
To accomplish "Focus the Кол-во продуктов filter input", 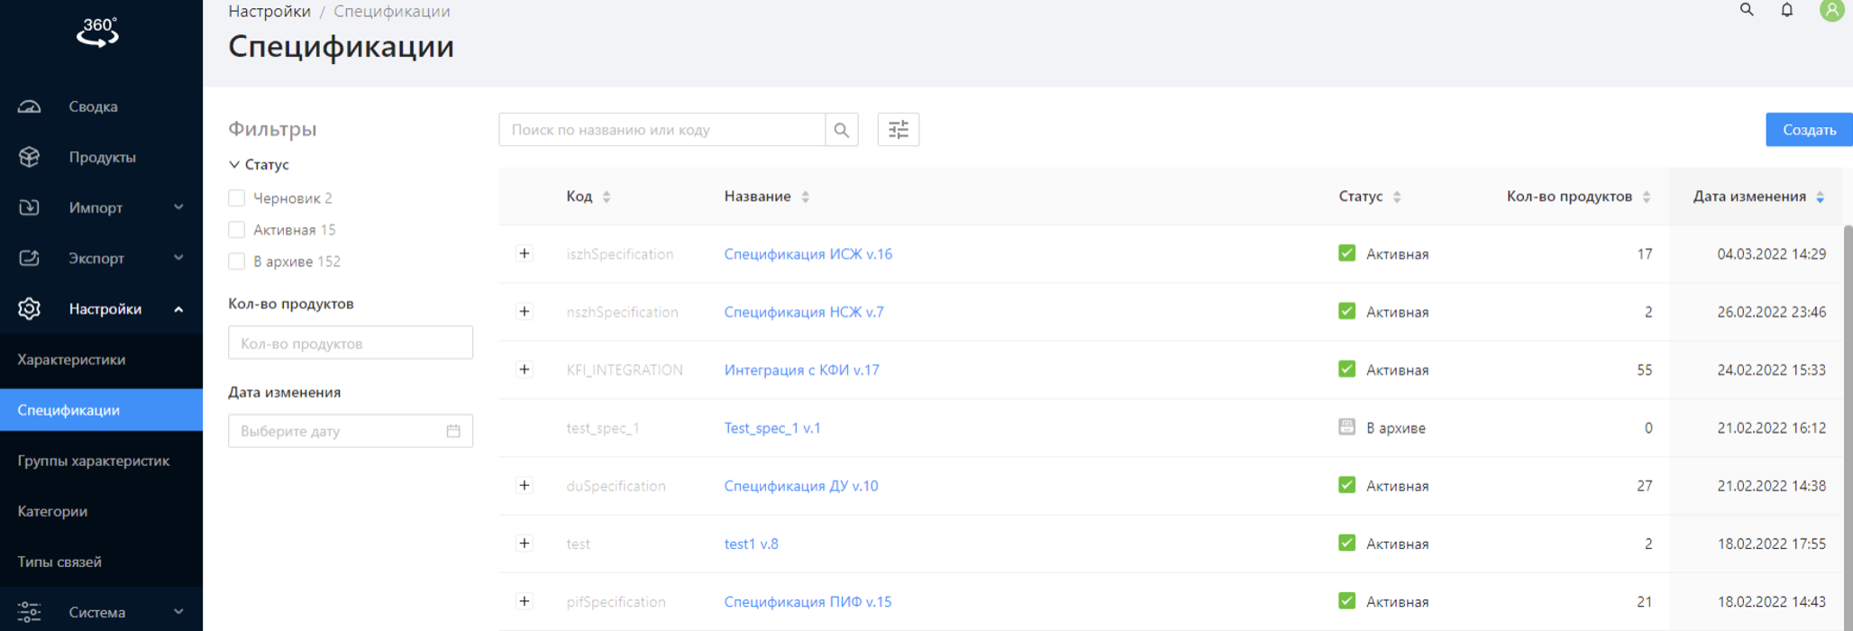I will (x=350, y=343).
